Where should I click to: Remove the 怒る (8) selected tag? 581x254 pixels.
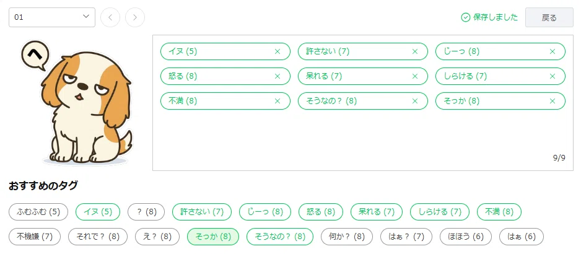click(x=277, y=76)
